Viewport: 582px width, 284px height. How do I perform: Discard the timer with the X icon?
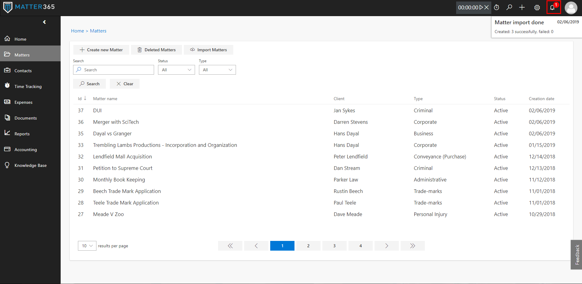(486, 7)
